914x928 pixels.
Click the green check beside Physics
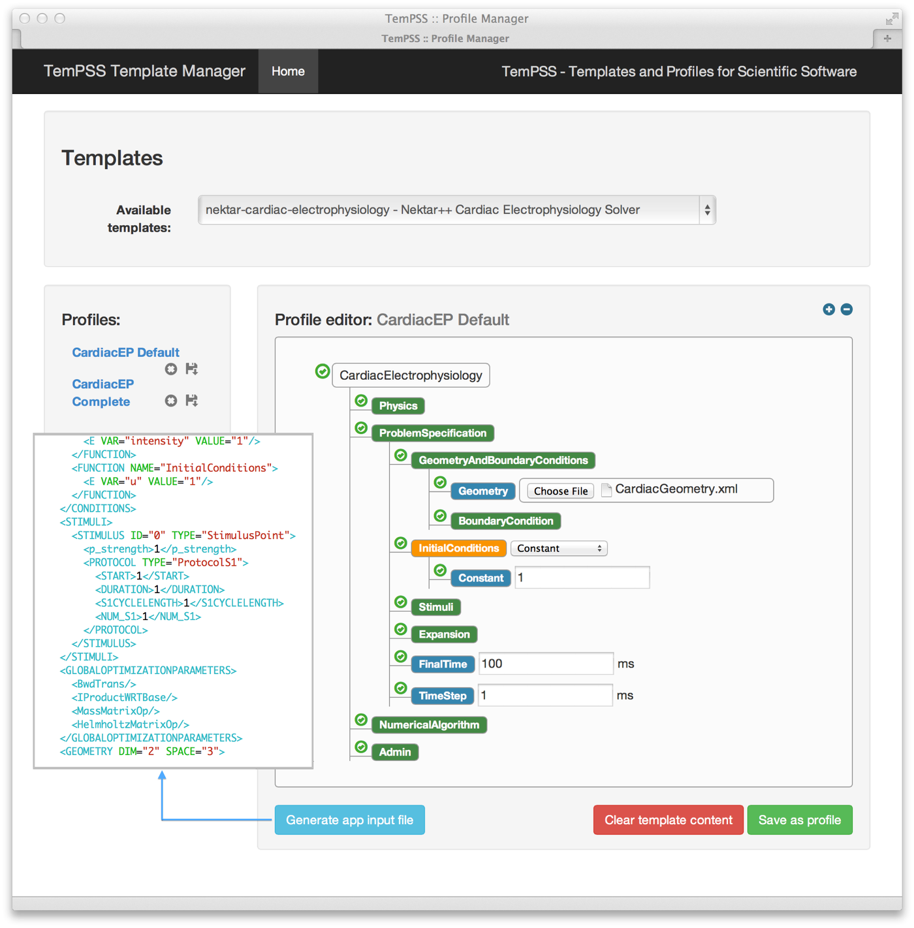(361, 401)
